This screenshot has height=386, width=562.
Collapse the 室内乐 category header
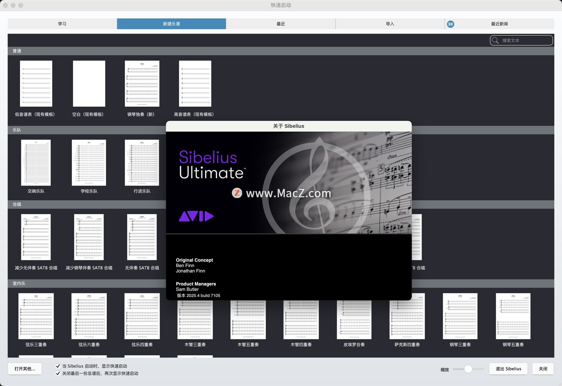[x=87, y=283]
